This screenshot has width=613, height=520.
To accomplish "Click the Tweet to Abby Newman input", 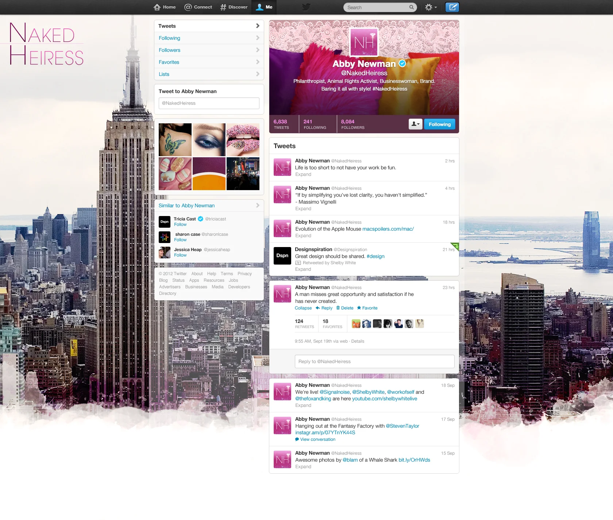I will coord(209,103).
